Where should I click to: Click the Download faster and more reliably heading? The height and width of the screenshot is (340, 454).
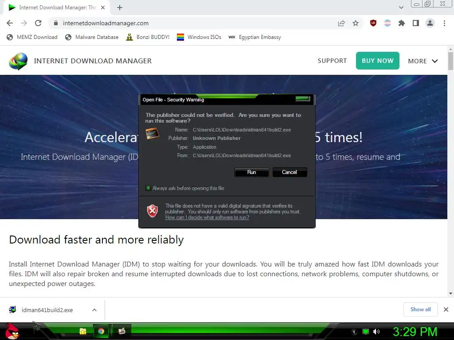[x=96, y=240]
